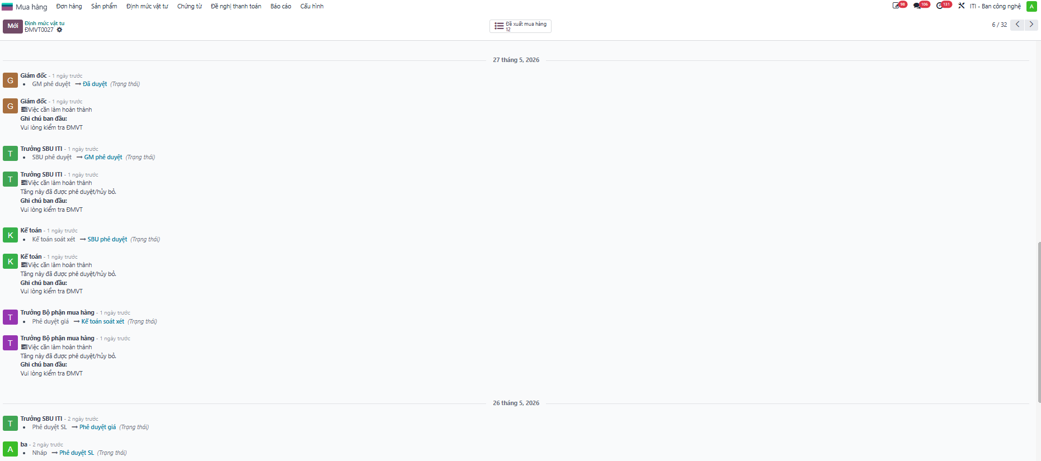Open the green user avatar menu

coord(1031,6)
